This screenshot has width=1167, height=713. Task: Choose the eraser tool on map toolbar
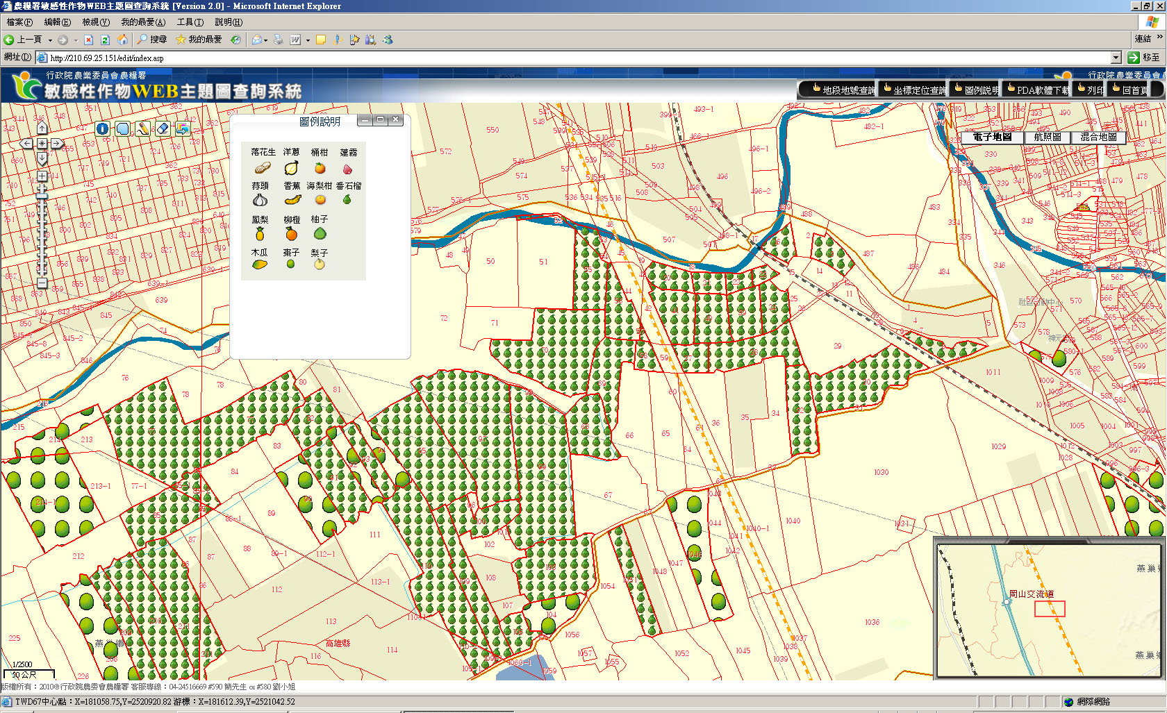click(163, 128)
